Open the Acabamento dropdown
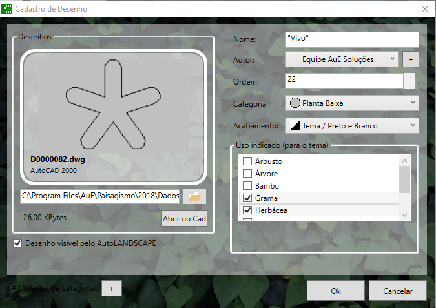436x308 pixels. [352, 125]
